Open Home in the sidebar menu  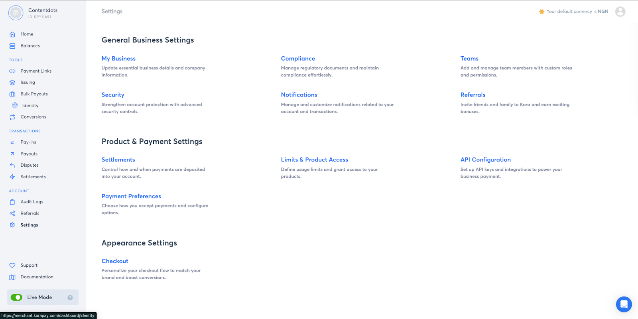click(27, 34)
